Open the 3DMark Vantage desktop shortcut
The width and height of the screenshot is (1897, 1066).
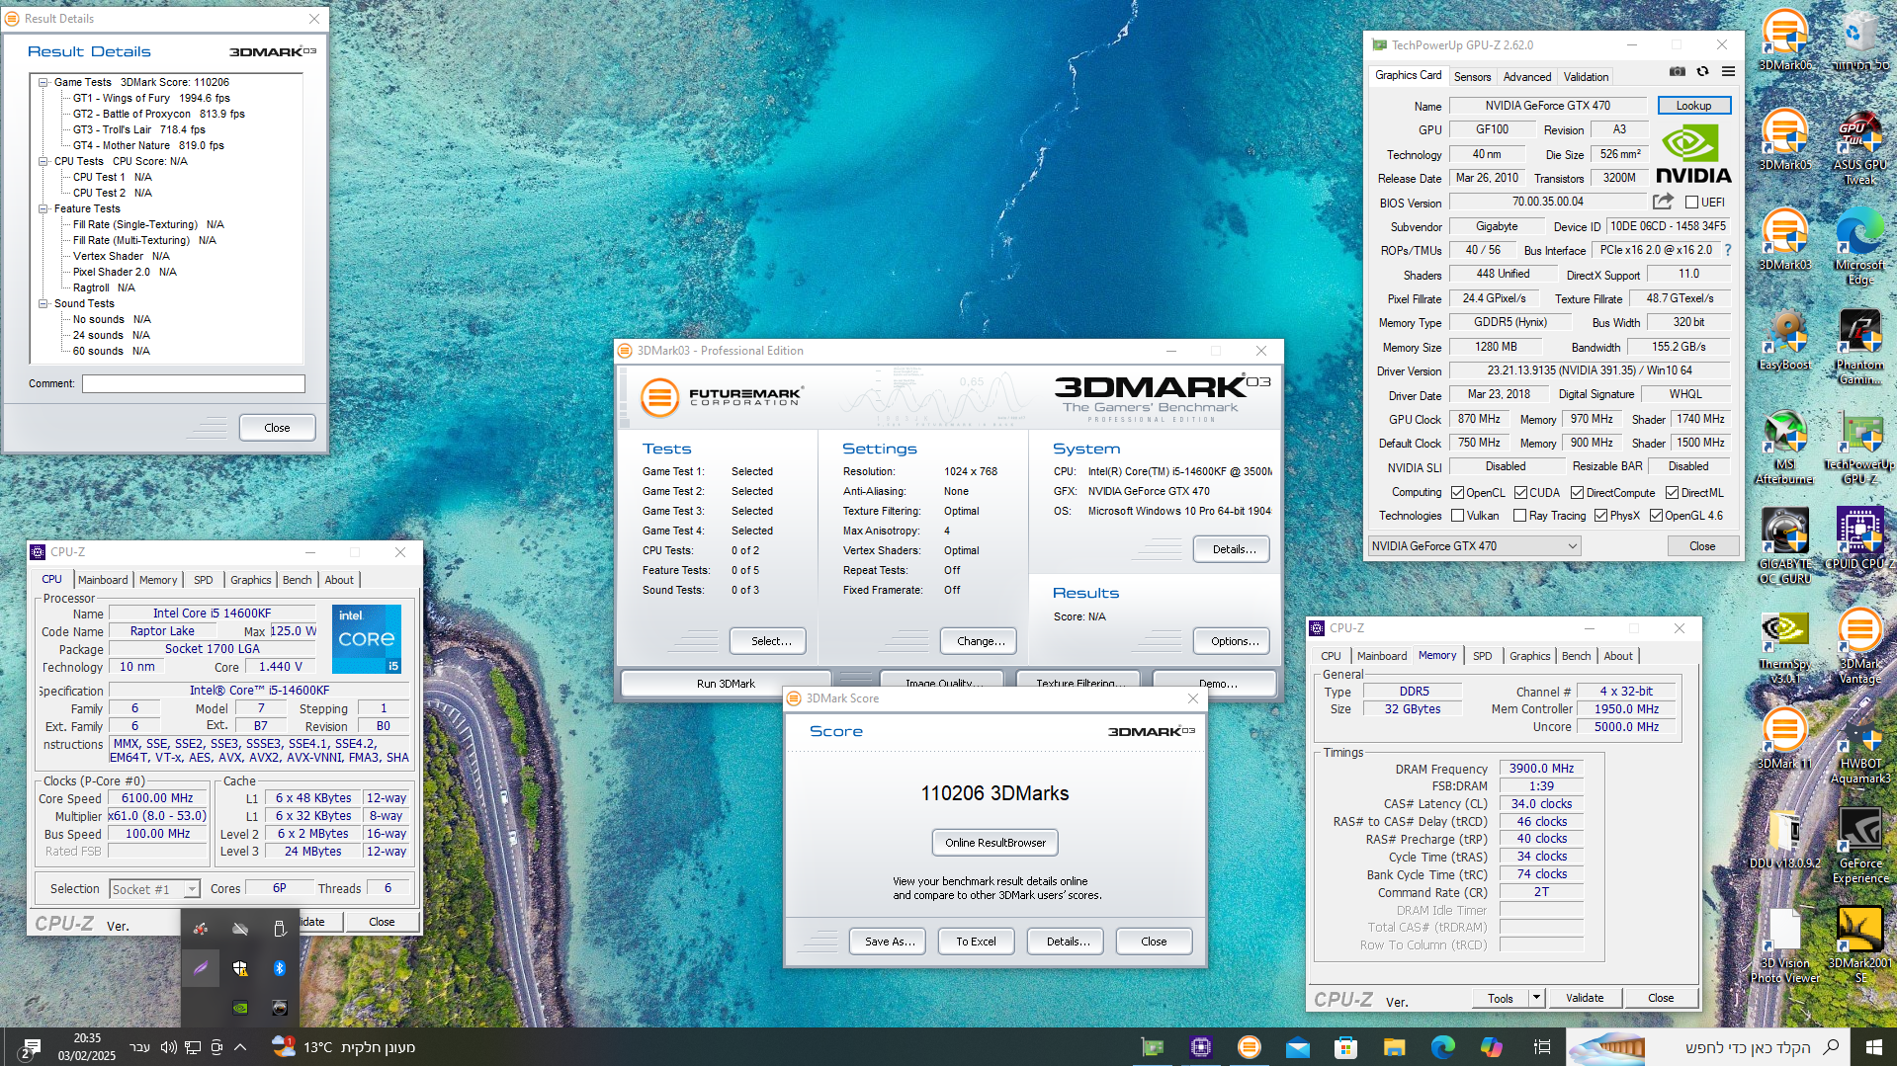tap(1860, 646)
